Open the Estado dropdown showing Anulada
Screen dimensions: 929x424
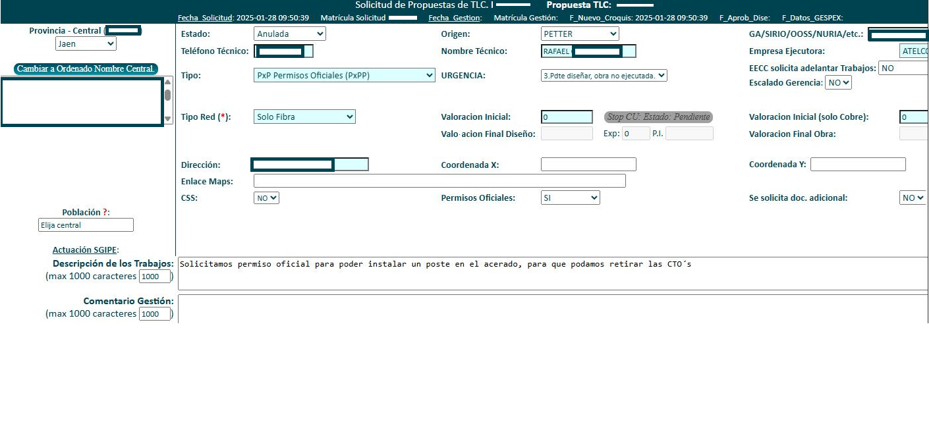point(289,34)
